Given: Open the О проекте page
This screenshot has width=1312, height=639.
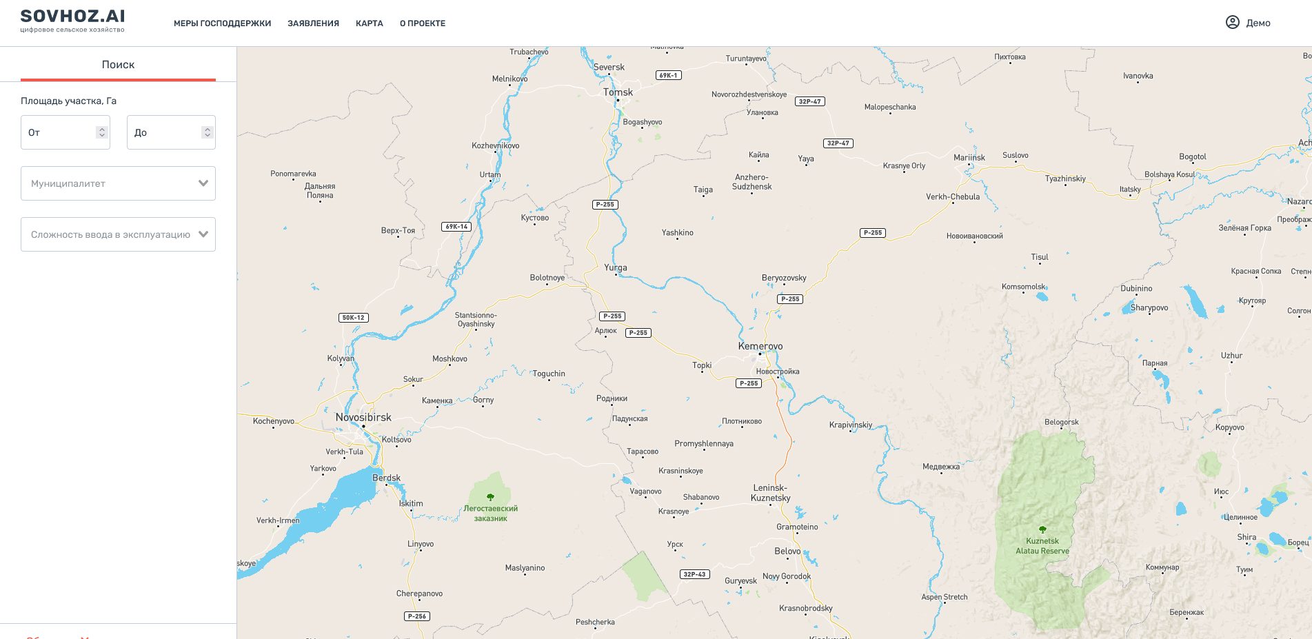Looking at the screenshot, I should tap(422, 23).
